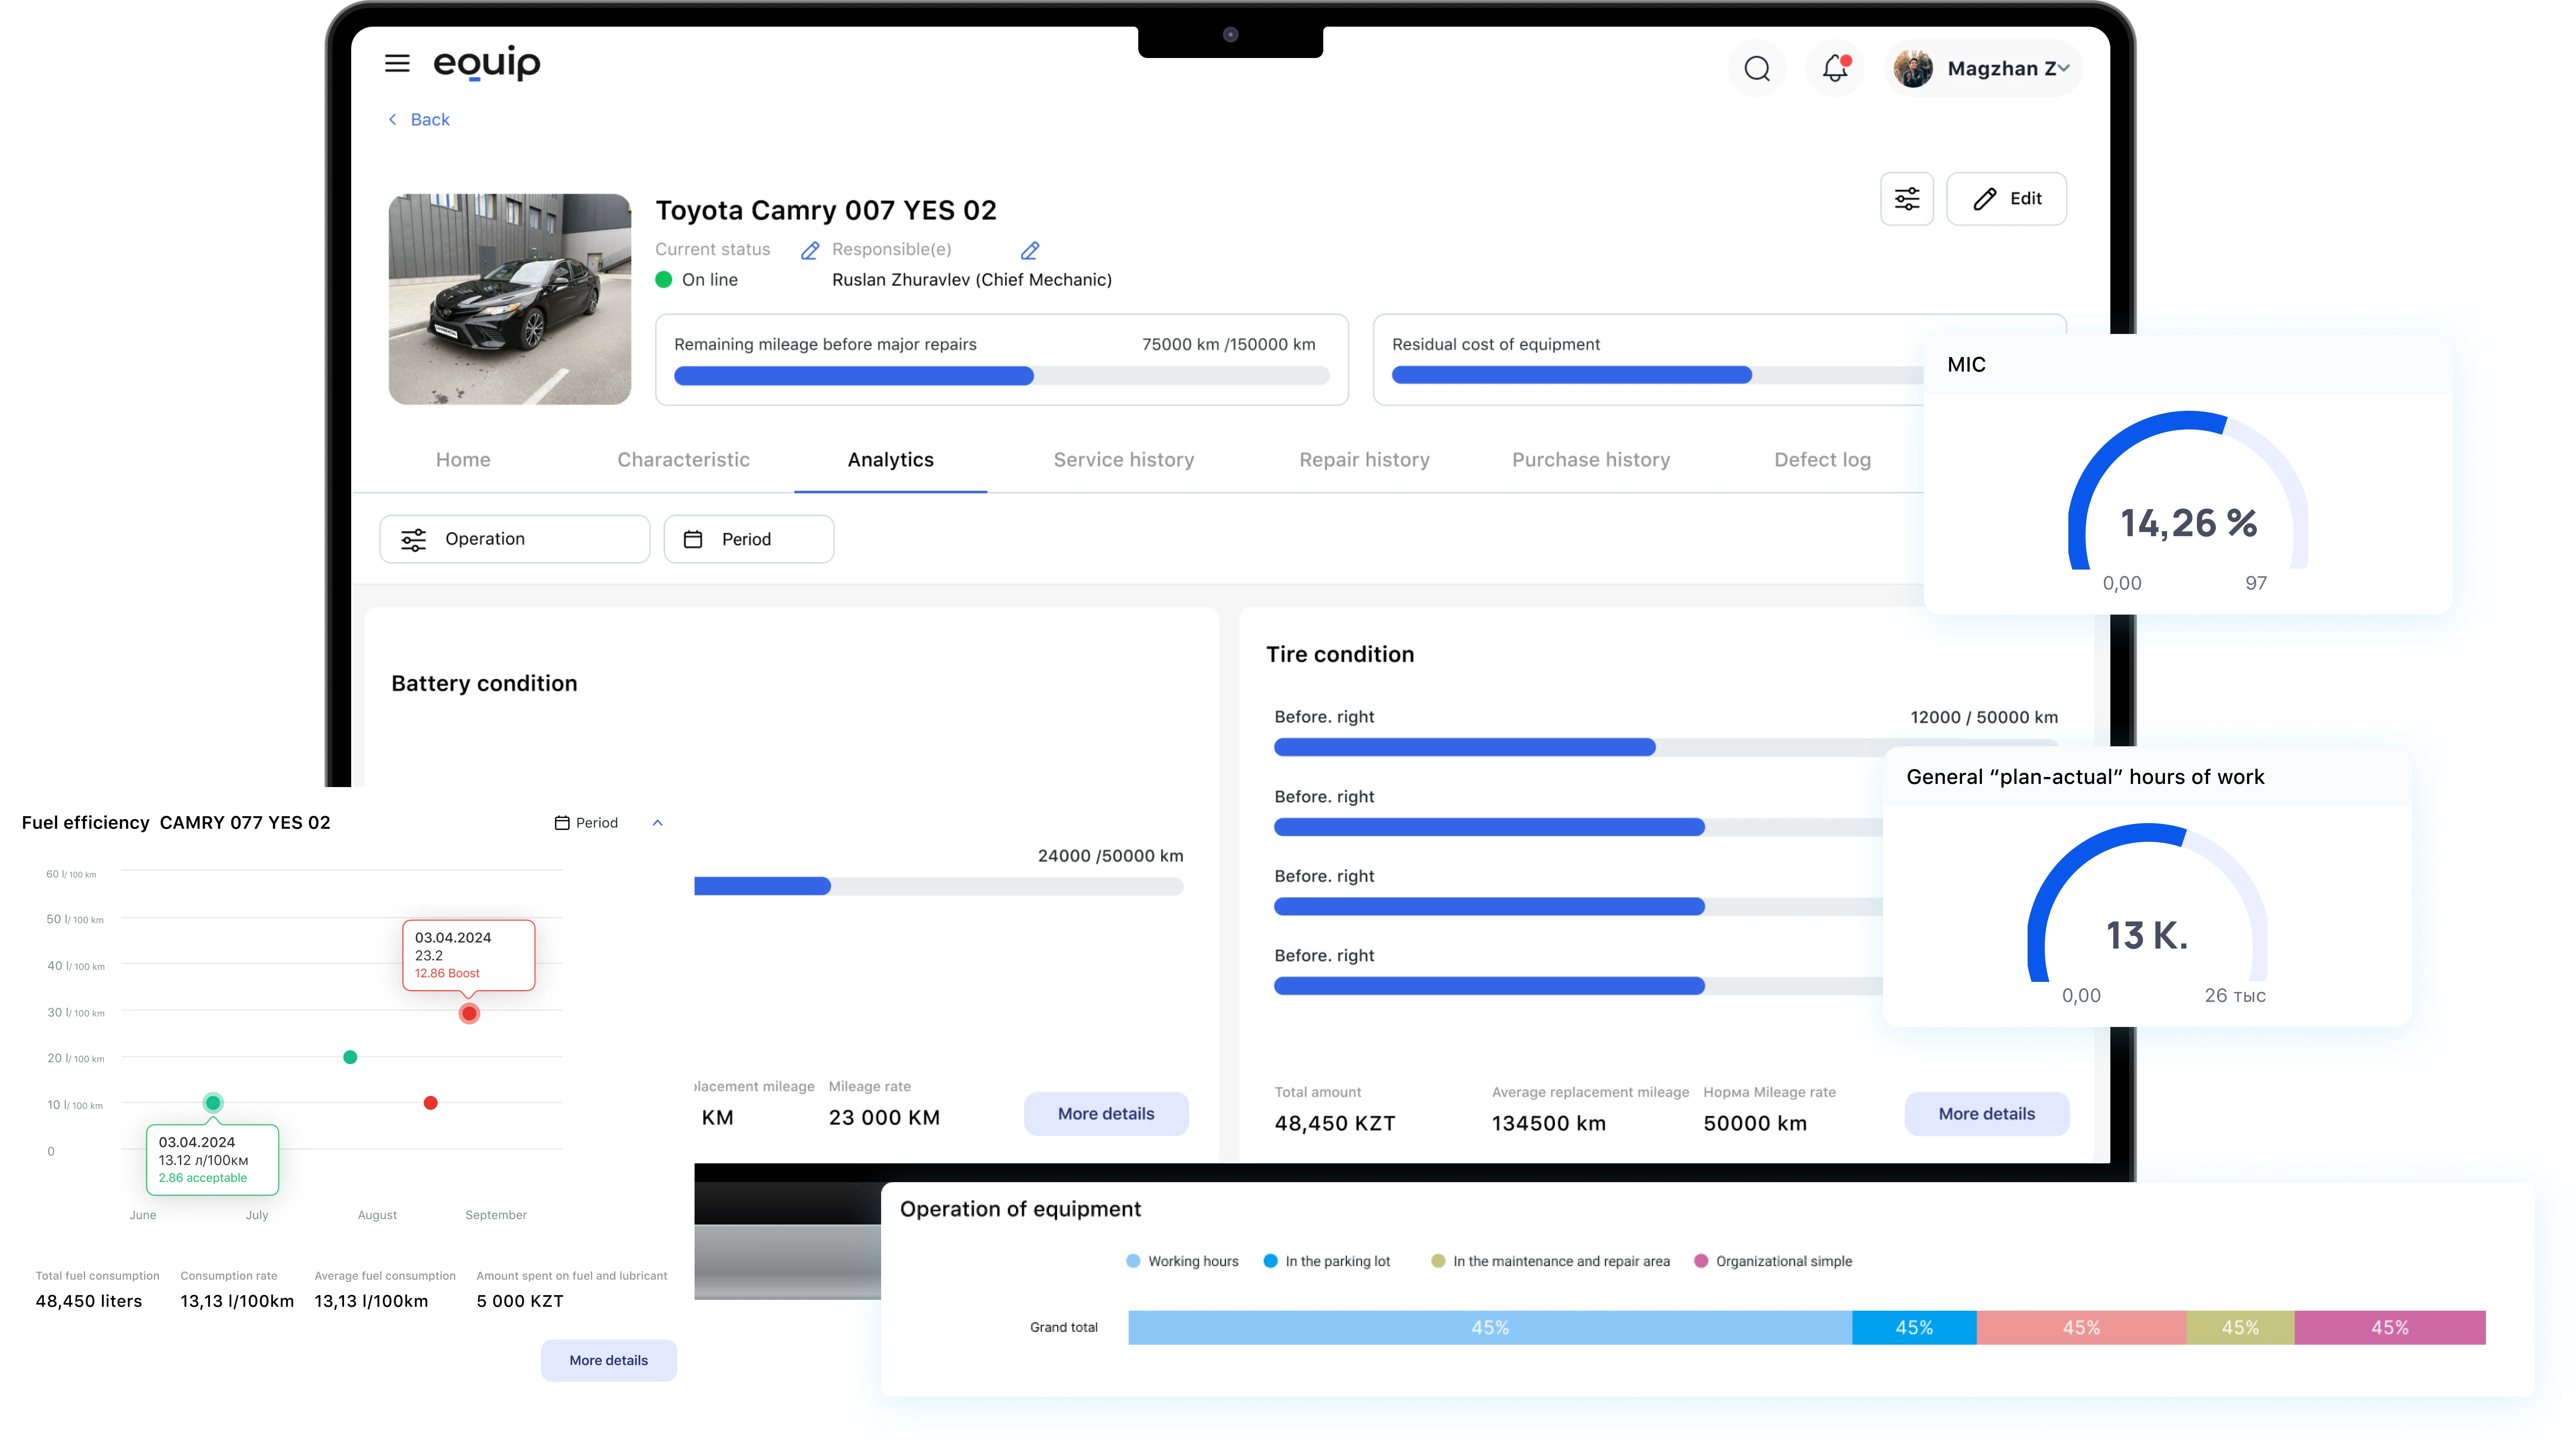Click the sliders icon in Operation filter
This screenshot has width=2576, height=1444.
click(413, 540)
